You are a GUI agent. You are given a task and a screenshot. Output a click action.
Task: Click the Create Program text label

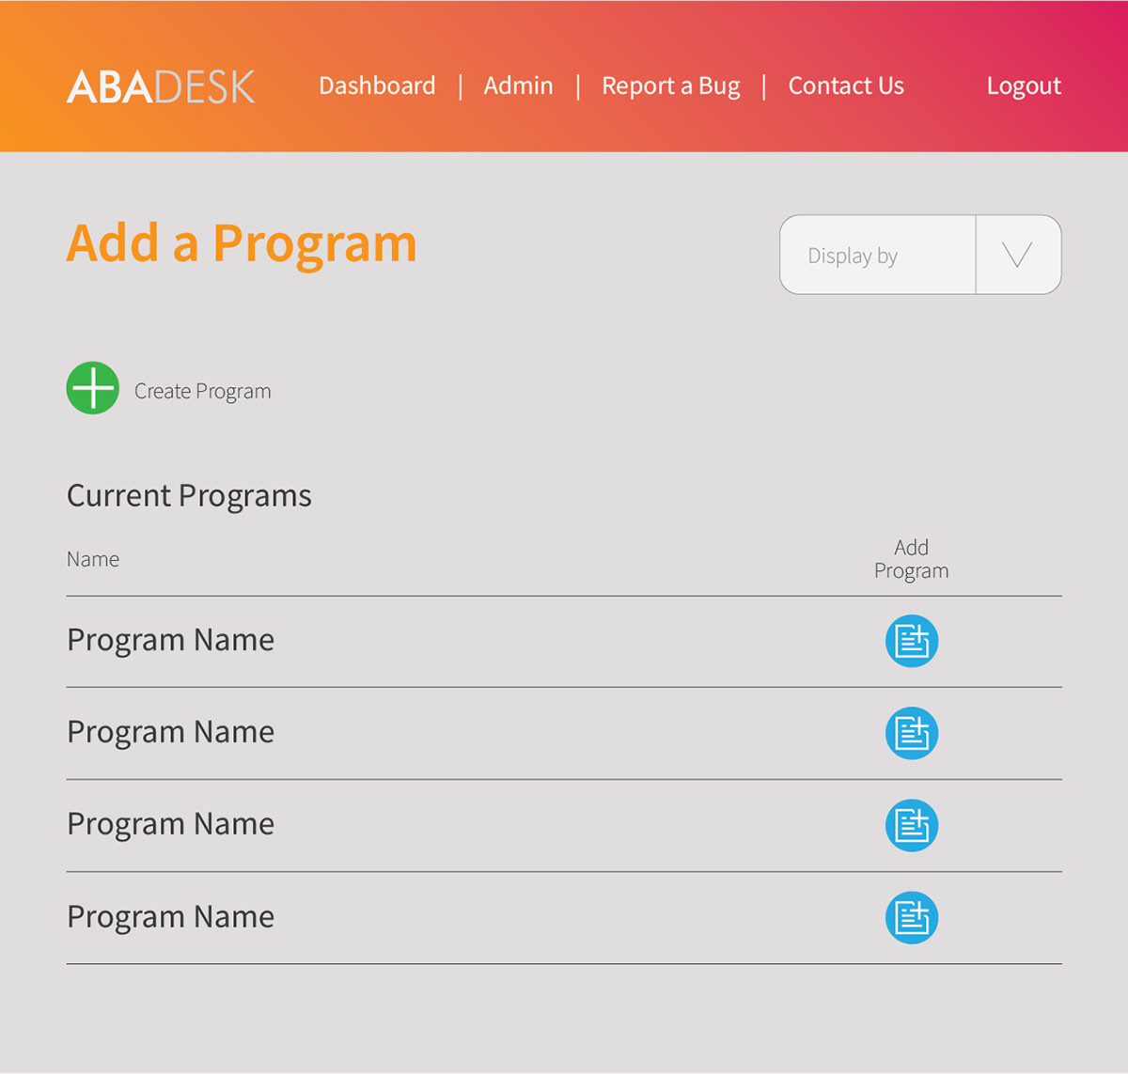coord(202,391)
